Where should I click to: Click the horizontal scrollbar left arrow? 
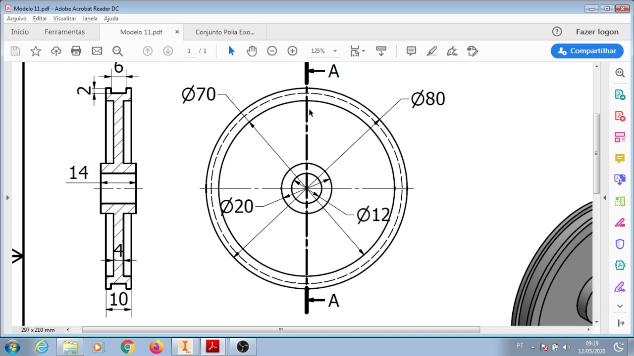(68, 330)
